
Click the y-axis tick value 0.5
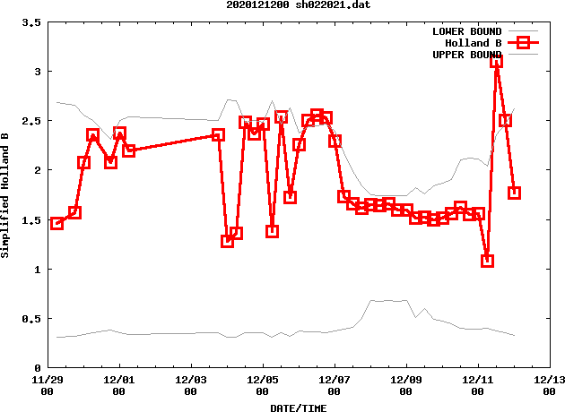[31, 319]
